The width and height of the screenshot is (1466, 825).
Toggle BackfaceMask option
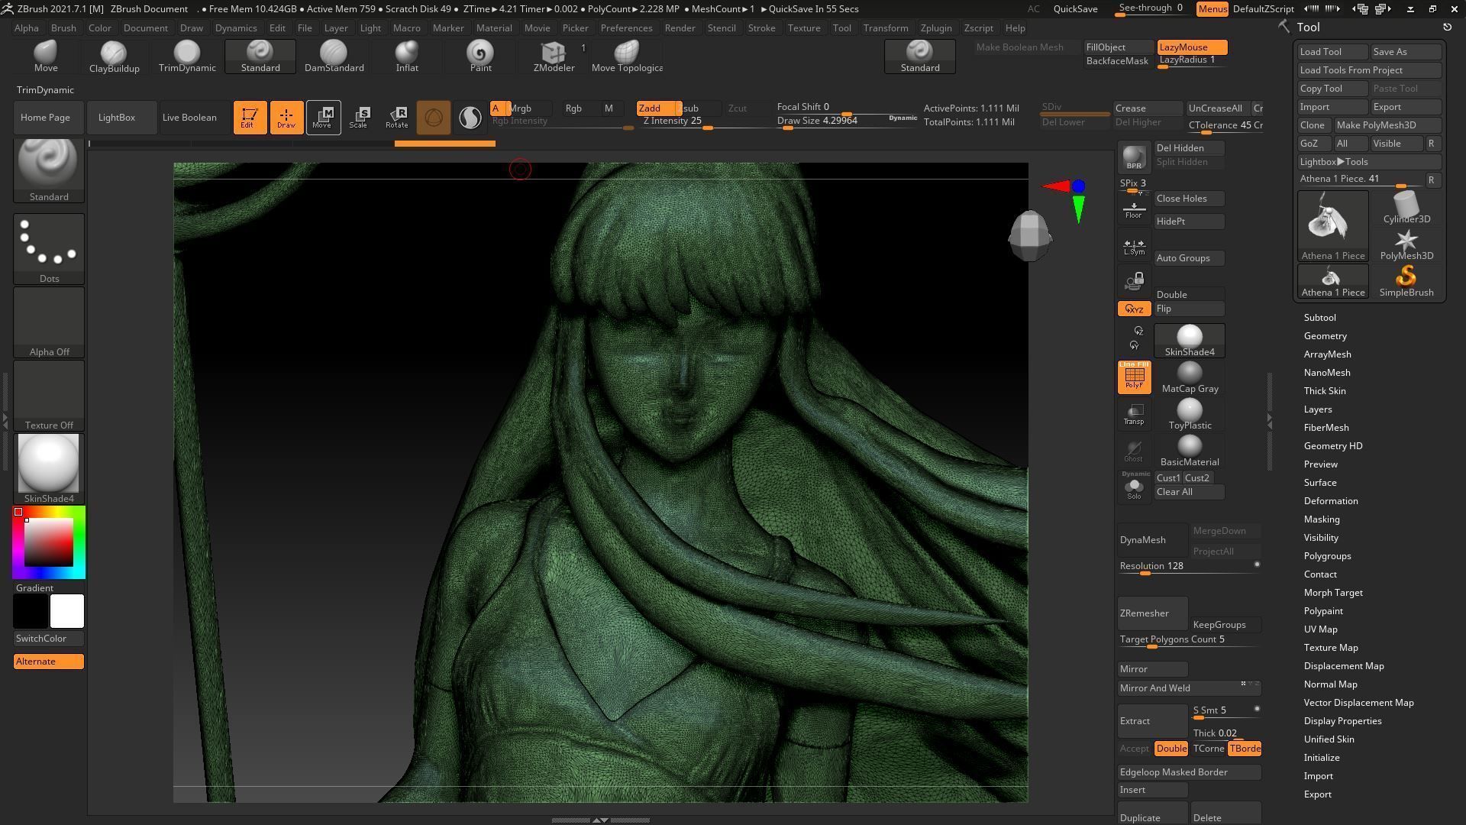(x=1117, y=61)
